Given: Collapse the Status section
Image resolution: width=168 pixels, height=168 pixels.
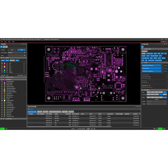Looking at the screenshot, I should (x=142, y=63).
